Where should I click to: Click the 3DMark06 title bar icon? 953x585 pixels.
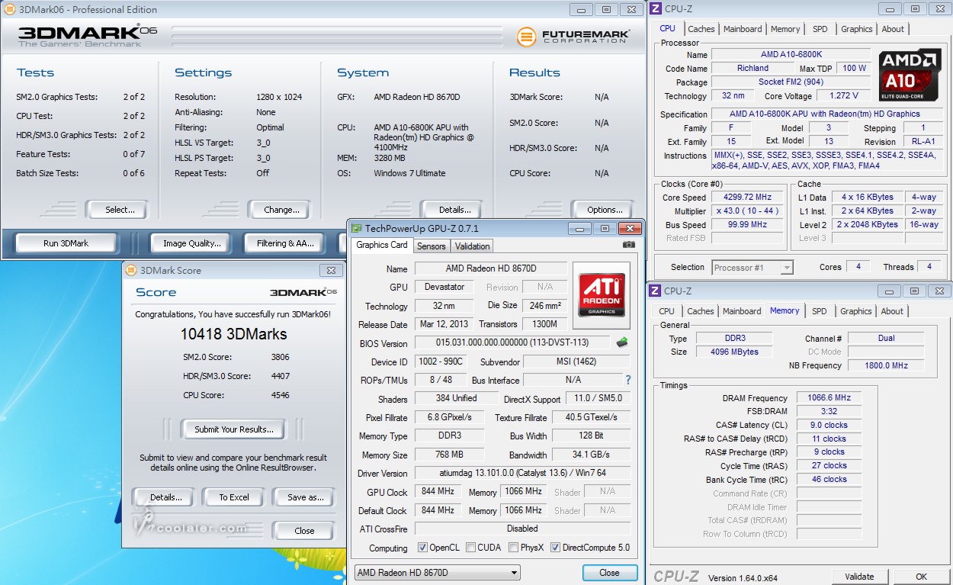coord(8,9)
